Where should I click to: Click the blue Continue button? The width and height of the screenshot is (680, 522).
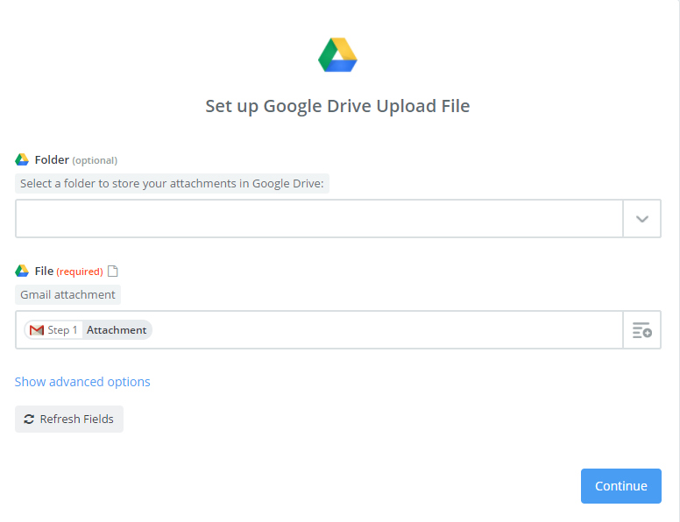[x=621, y=486]
